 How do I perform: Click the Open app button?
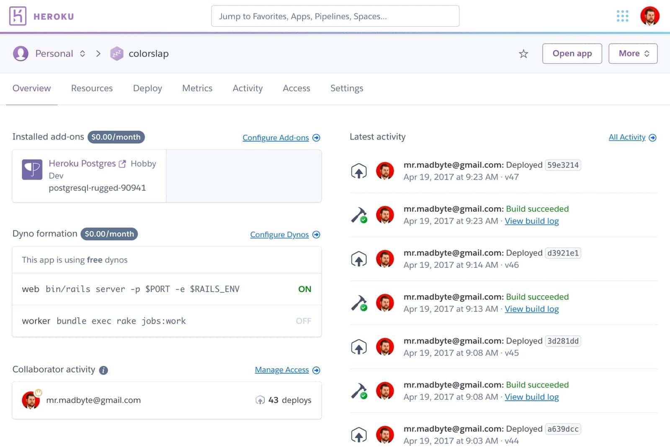coord(572,54)
